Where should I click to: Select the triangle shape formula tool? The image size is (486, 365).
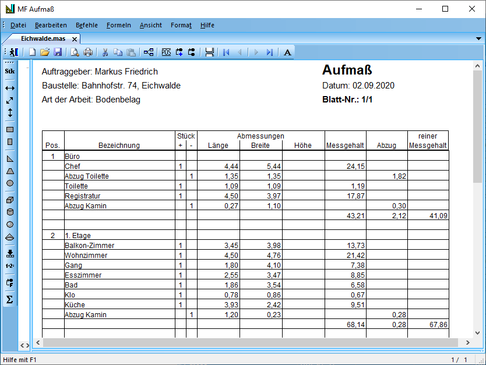click(x=10, y=158)
